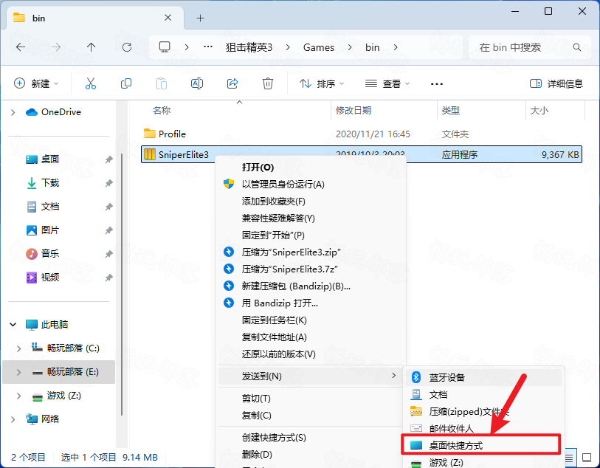This screenshot has height=468, width=600.
Task: Click the 音乐 music icon in sidebar
Action: pyautogui.click(x=32, y=253)
